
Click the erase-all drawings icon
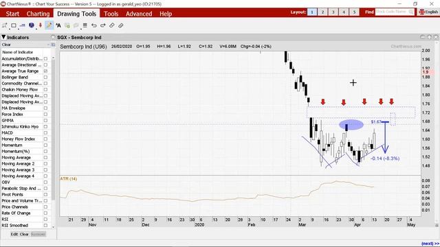point(121,25)
